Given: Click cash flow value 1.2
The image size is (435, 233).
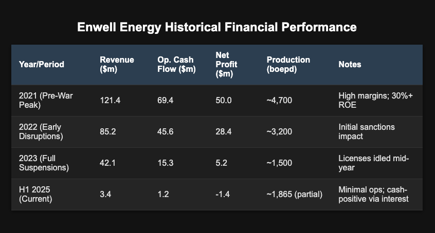Looking at the screenshot, I should (x=163, y=194).
